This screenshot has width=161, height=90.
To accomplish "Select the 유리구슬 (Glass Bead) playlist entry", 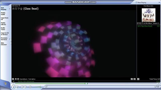I will (x=148, y=26).
